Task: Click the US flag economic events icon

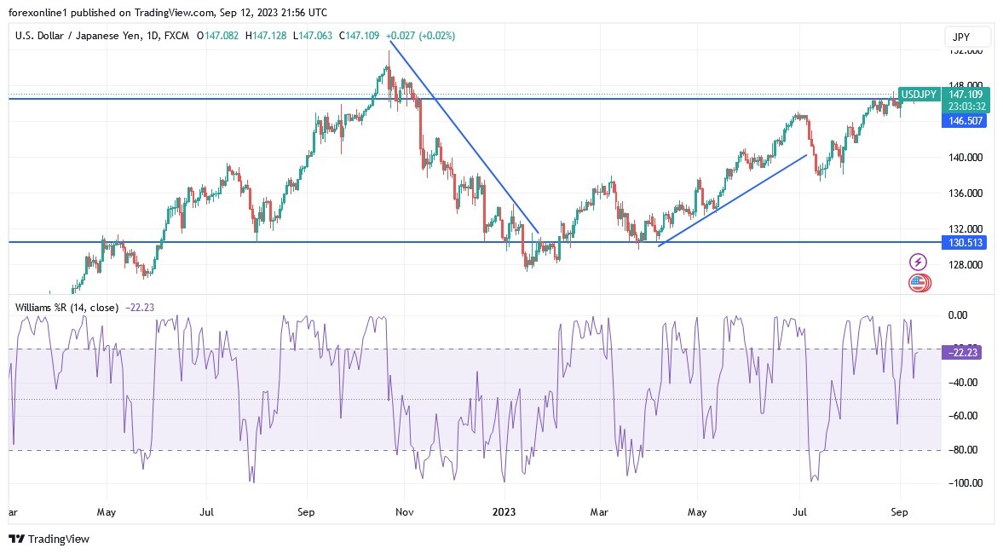Action: click(919, 283)
